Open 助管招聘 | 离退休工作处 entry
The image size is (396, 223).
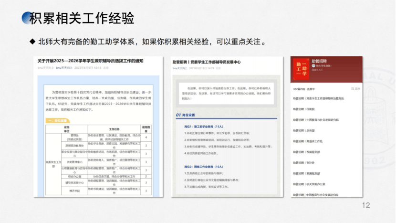(308, 141)
